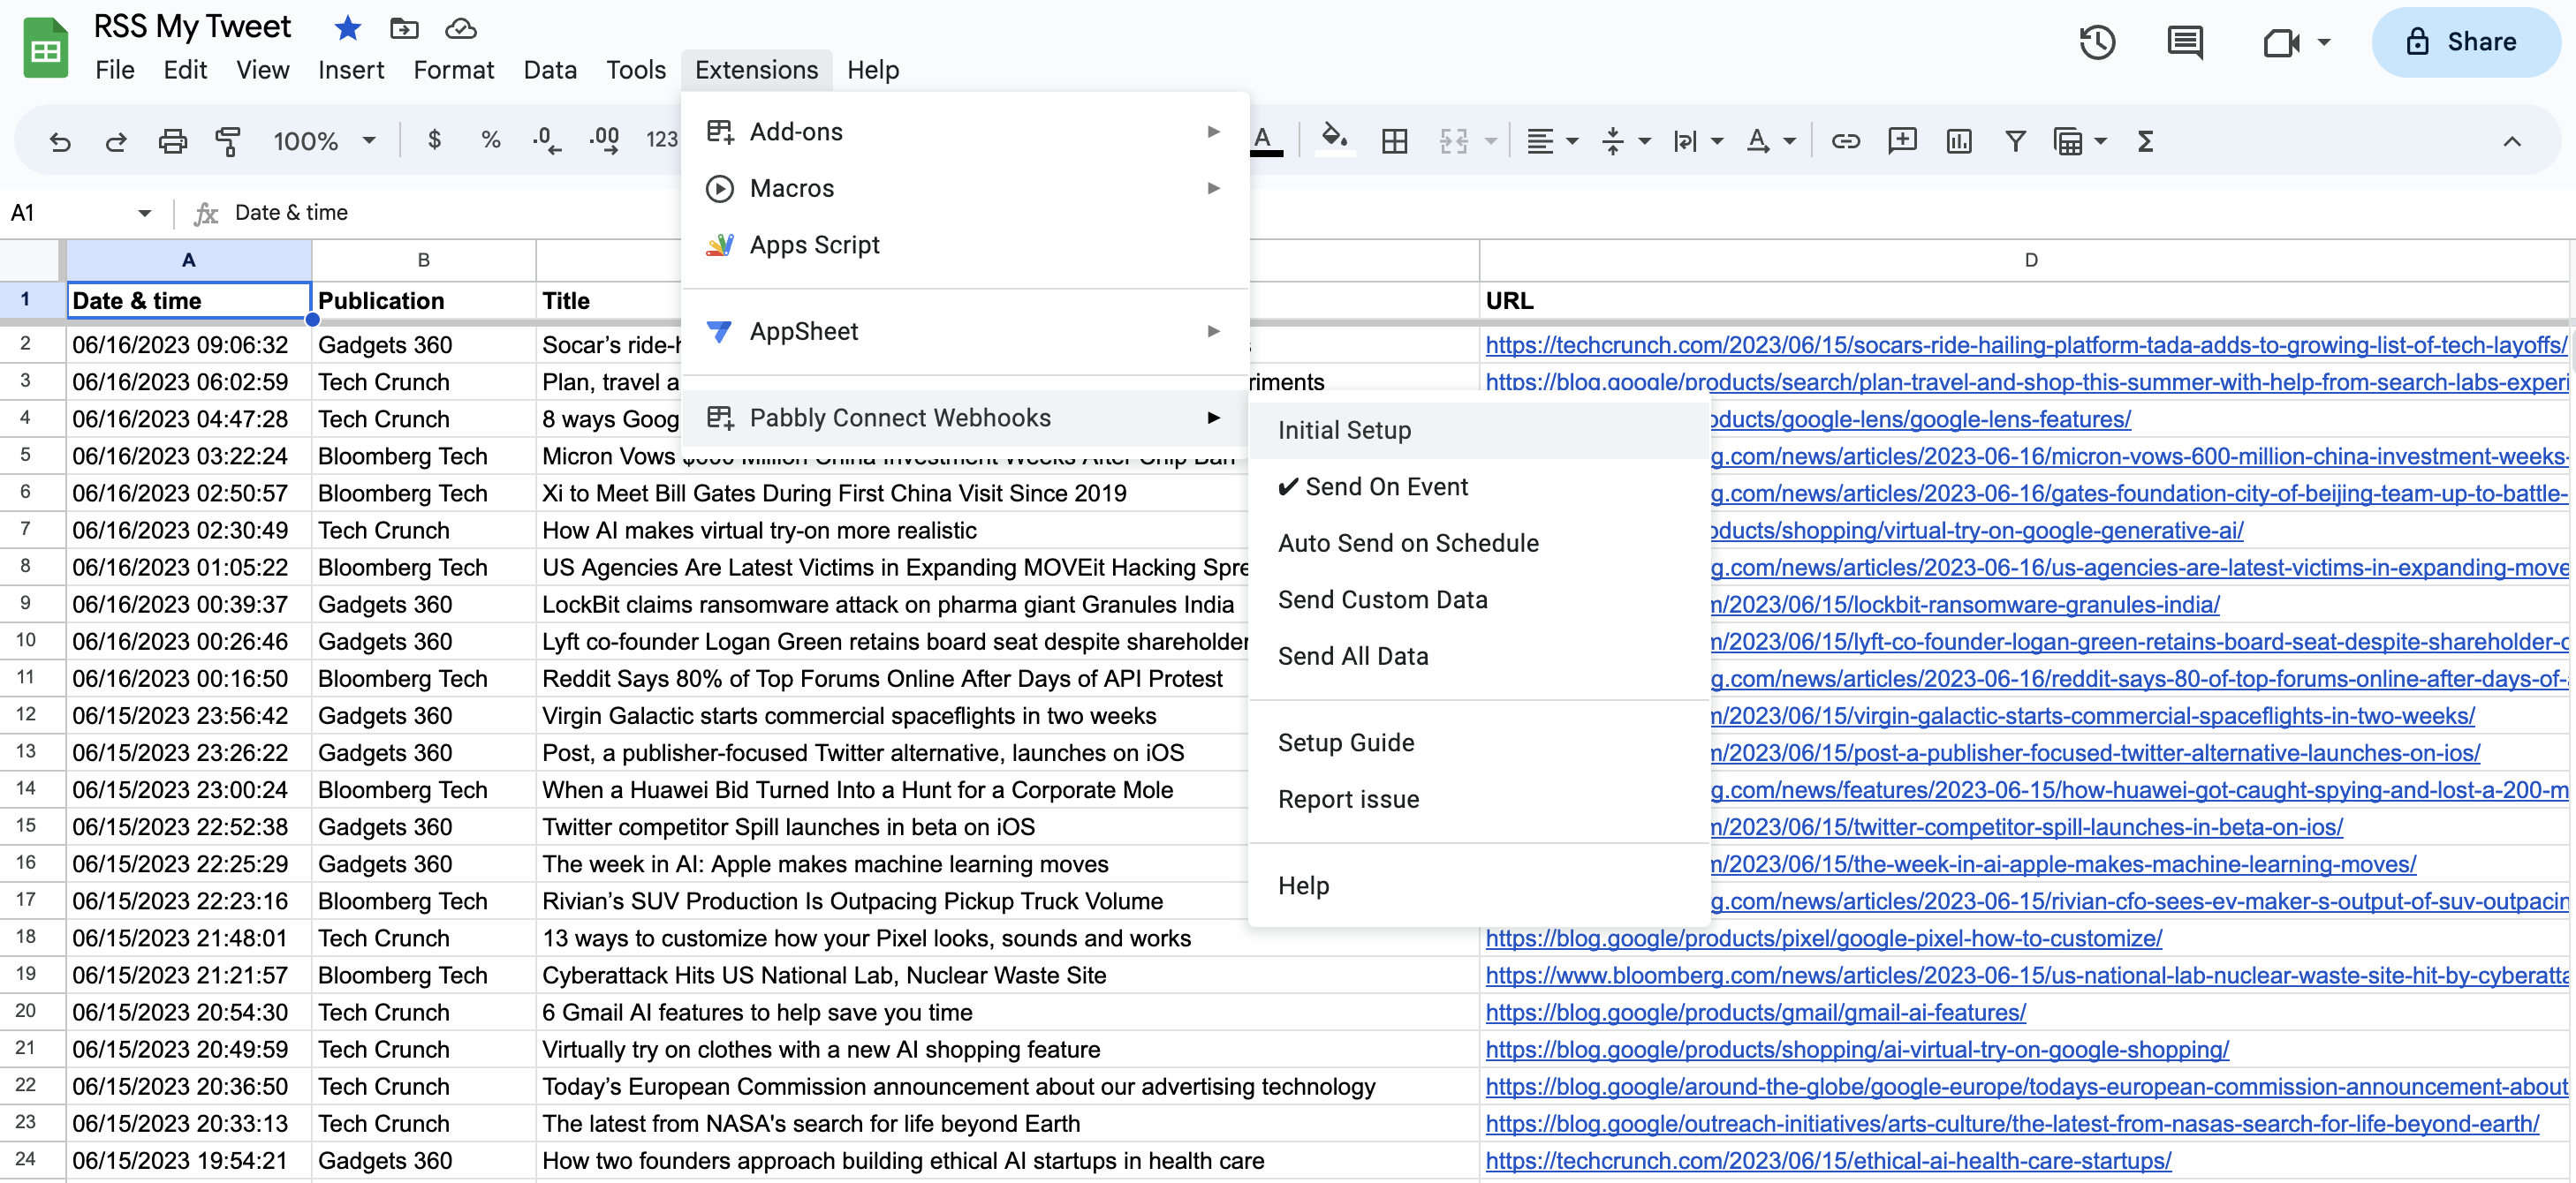The height and width of the screenshot is (1183, 2576).
Task: Toggle Send On Event checkmark option
Action: pyautogui.click(x=1478, y=486)
